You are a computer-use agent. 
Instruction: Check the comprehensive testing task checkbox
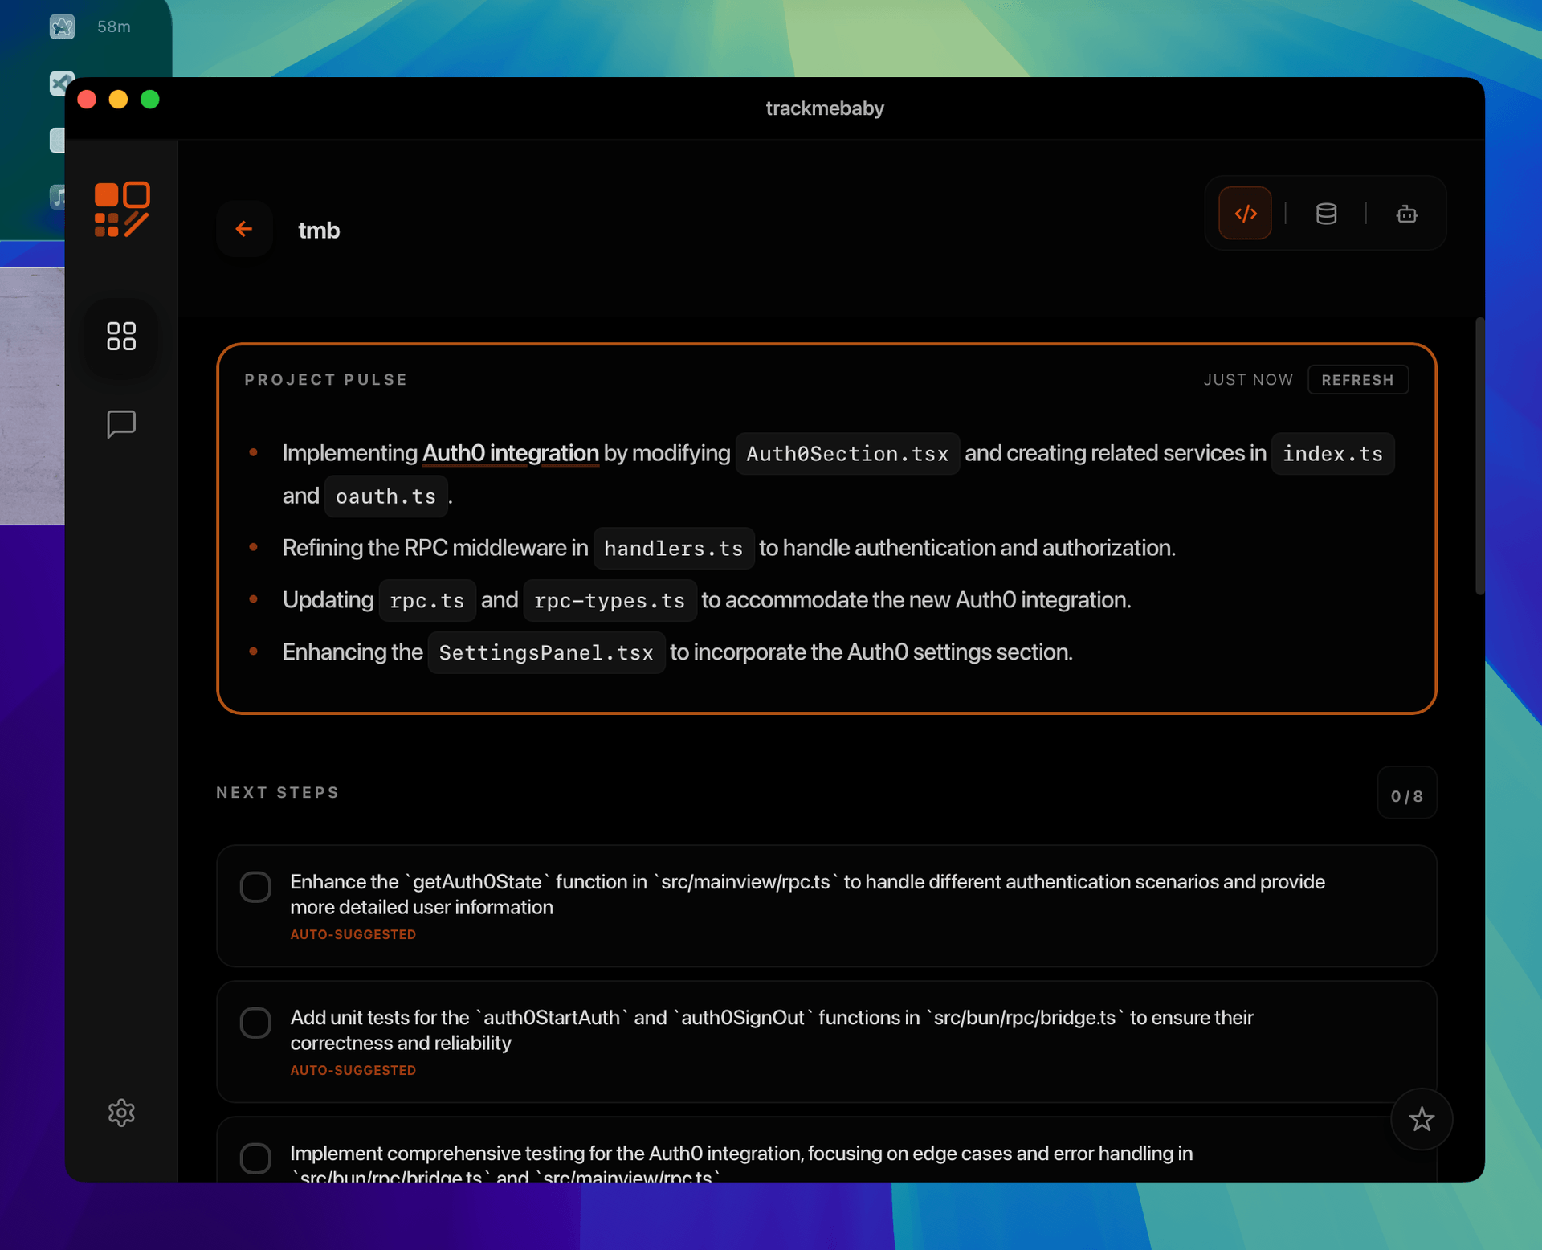tap(255, 1158)
